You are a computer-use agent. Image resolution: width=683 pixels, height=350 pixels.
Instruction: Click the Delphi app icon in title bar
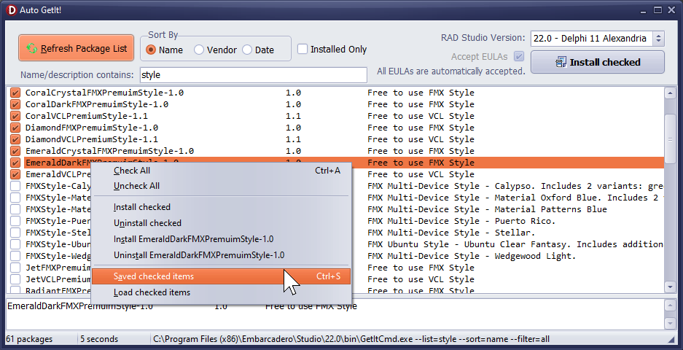pyautogui.click(x=12, y=9)
